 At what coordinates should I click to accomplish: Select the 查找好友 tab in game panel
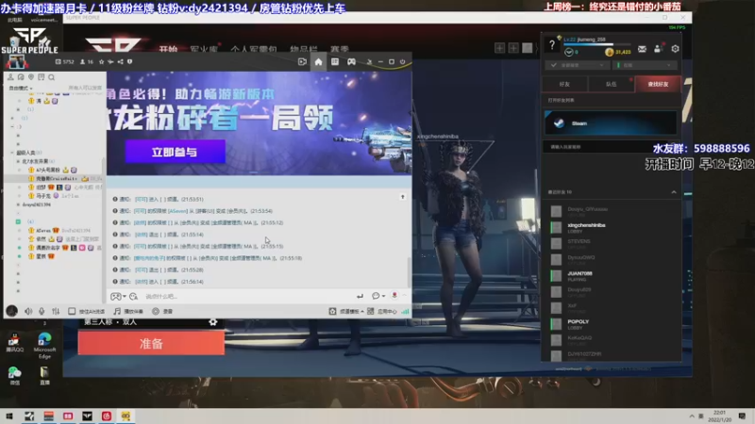(x=658, y=84)
